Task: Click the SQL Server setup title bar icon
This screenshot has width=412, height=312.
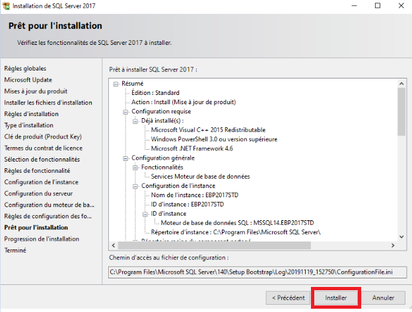Action: pyautogui.click(x=6, y=5)
